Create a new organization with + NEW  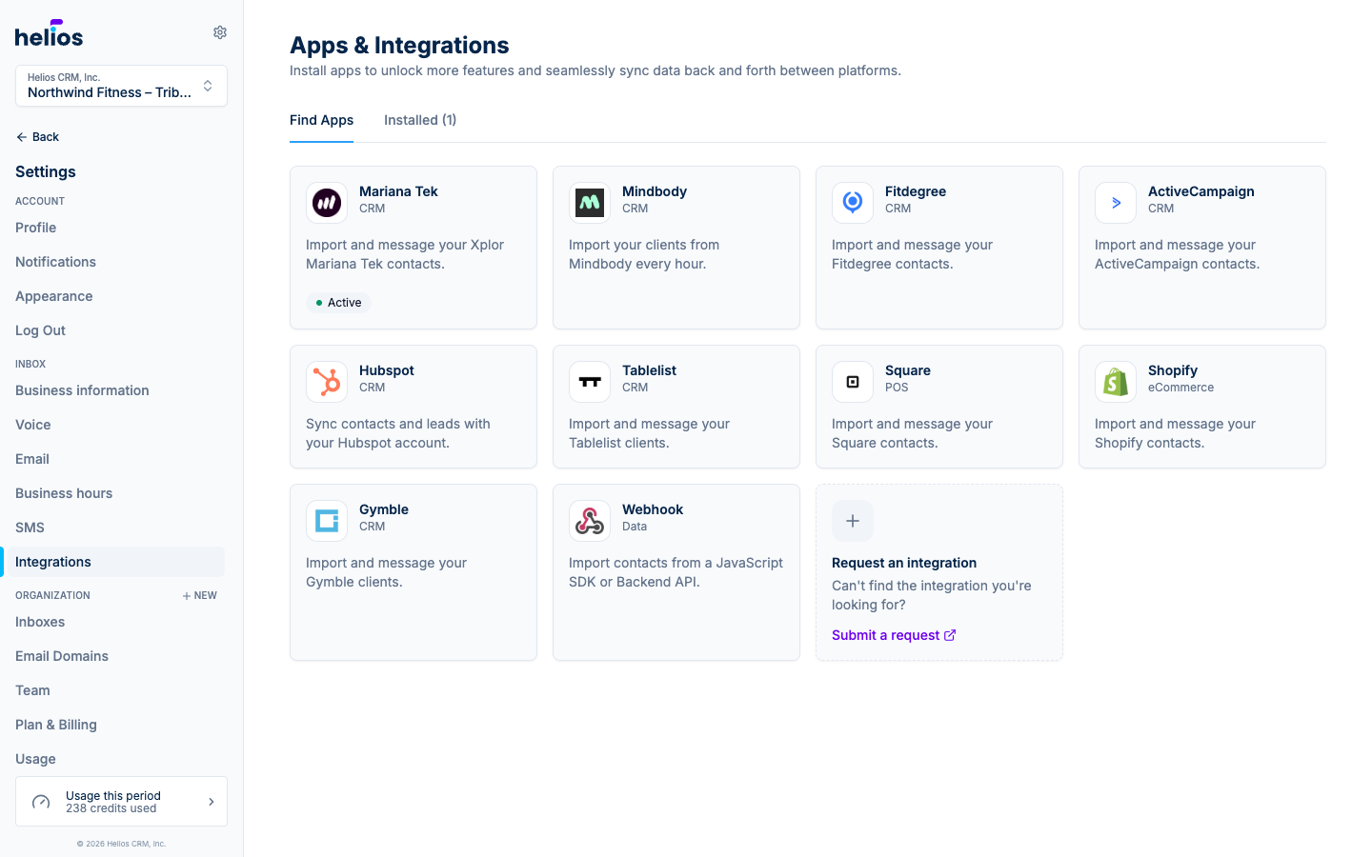click(200, 596)
